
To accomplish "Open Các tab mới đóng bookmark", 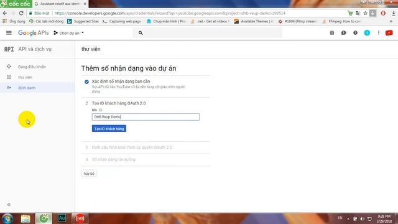I will [46, 21].
